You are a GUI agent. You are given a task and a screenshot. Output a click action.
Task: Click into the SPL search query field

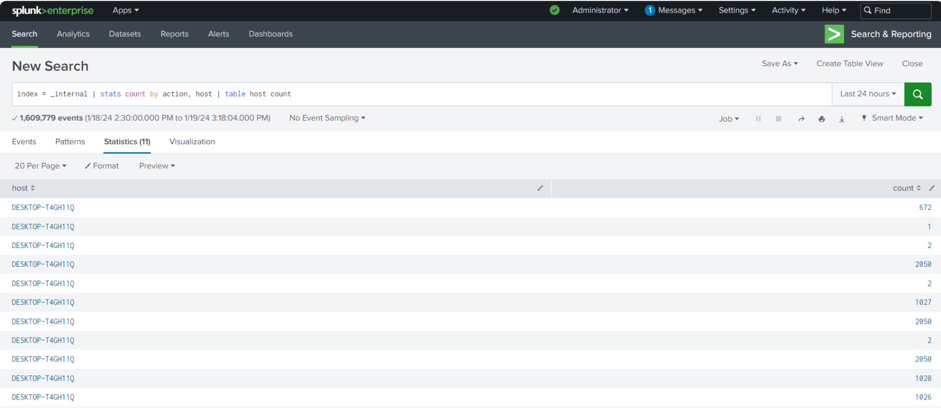pyautogui.click(x=422, y=94)
